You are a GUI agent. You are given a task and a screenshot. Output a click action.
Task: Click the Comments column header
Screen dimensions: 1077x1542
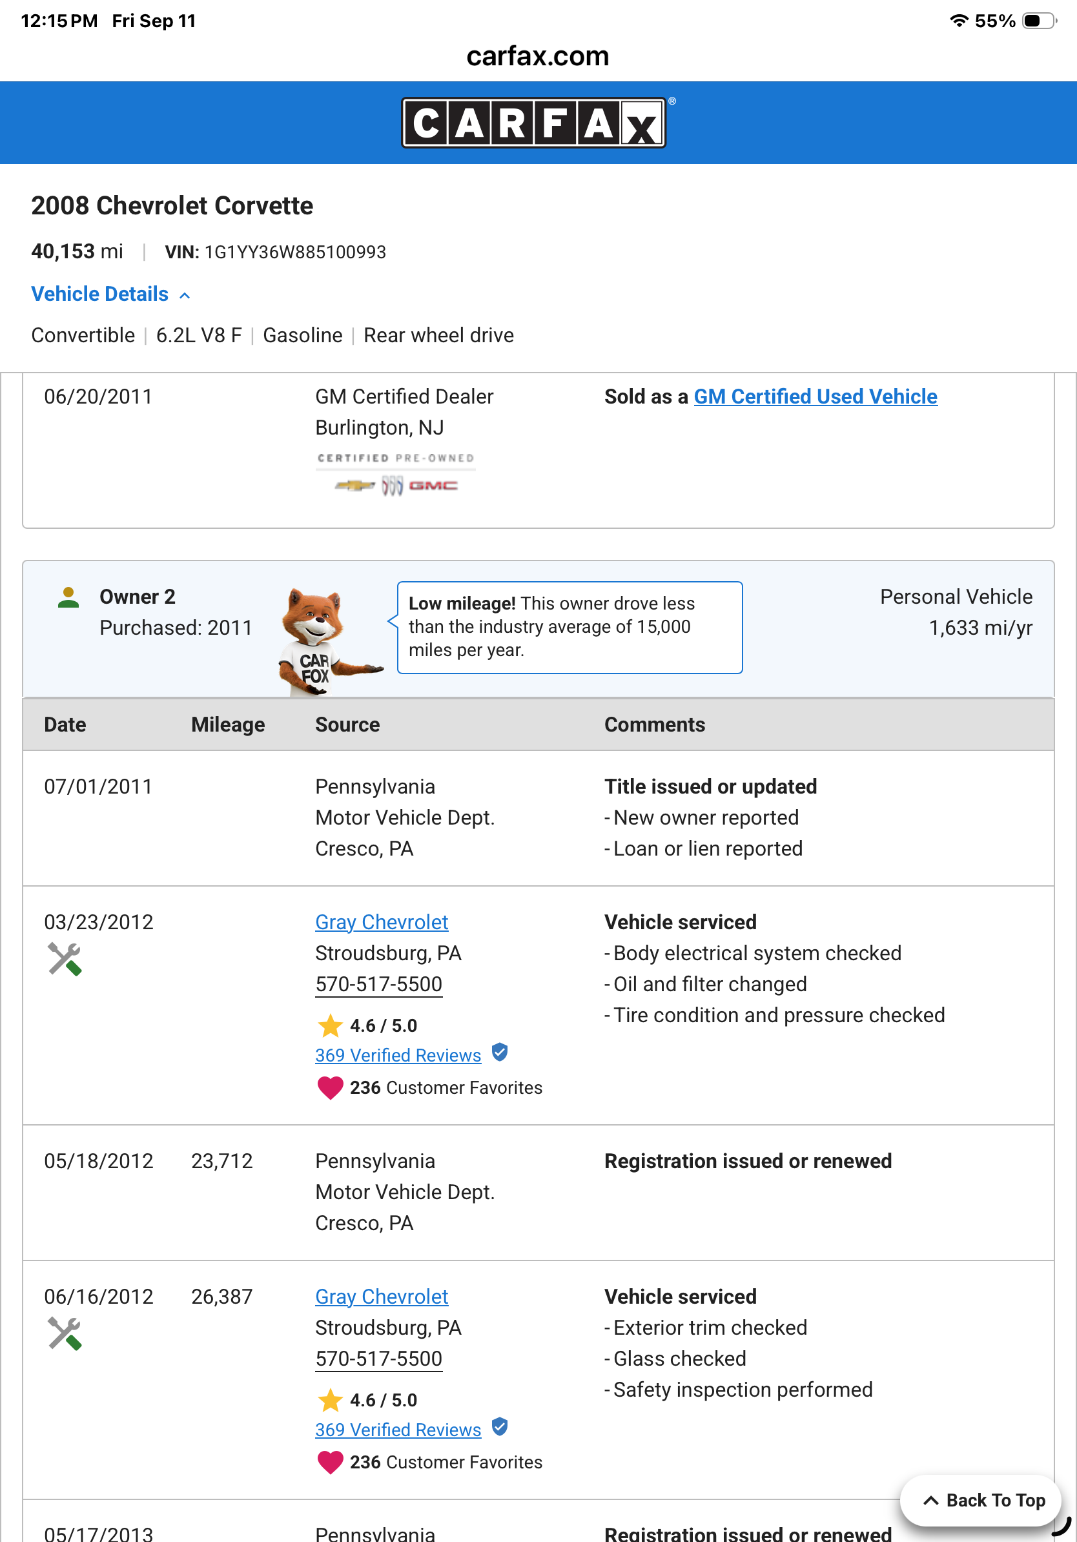tap(655, 725)
